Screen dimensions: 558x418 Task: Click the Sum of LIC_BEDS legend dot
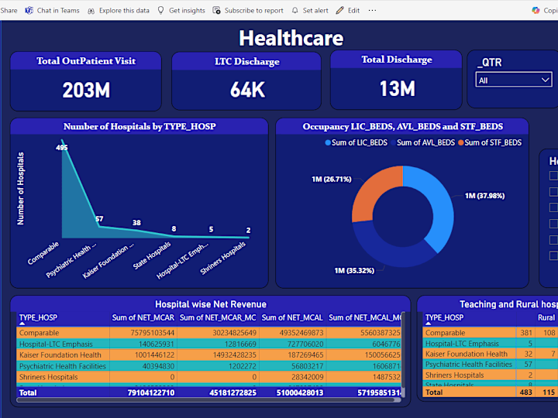328,142
